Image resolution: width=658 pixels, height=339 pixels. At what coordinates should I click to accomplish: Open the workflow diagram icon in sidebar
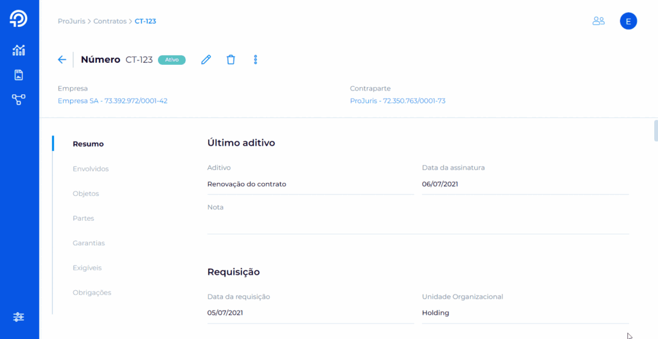pos(19,100)
